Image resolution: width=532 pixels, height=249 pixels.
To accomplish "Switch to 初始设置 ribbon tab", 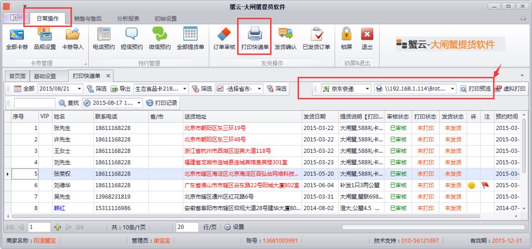I will click(166, 19).
